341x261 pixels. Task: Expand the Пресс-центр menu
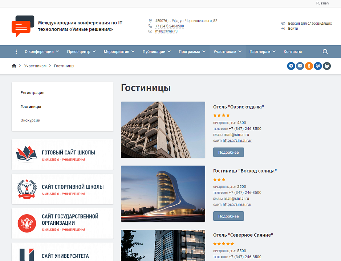tap(81, 52)
